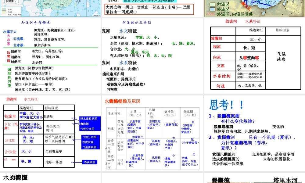Click the cell 冬季气温是否在0℃以下及持续时间
305x183 pixels.
click(x=59, y=139)
